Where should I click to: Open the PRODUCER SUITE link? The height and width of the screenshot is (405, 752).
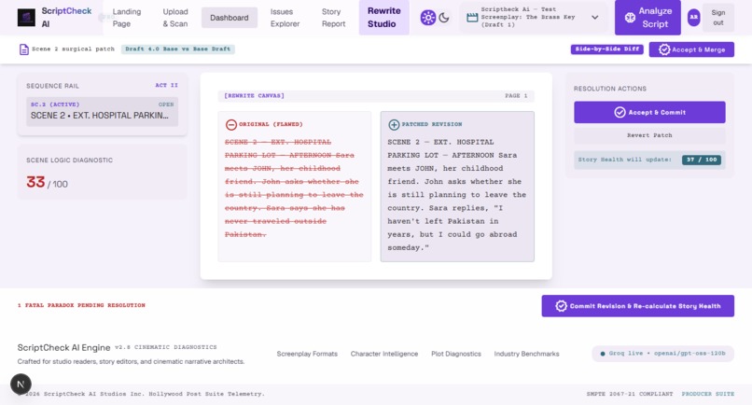pyautogui.click(x=708, y=394)
